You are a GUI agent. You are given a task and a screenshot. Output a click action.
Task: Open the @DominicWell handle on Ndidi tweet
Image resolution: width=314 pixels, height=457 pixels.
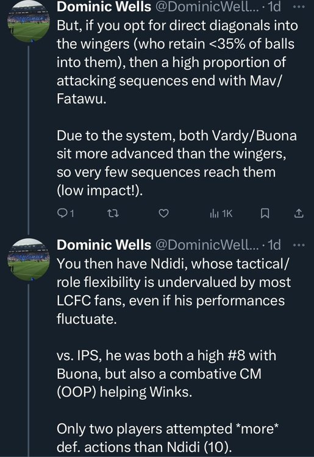(x=207, y=245)
